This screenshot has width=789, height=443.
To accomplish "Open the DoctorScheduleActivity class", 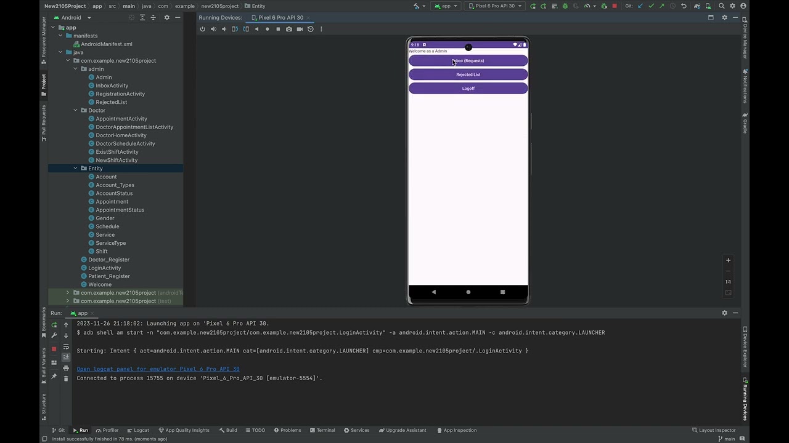I will (x=125, y=143).
